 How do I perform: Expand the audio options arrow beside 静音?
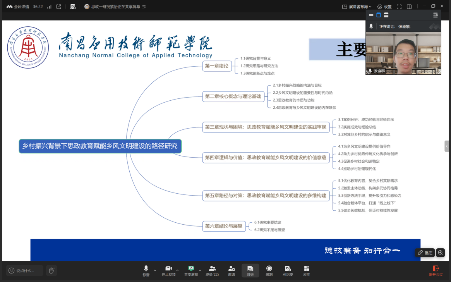point(155,270)
